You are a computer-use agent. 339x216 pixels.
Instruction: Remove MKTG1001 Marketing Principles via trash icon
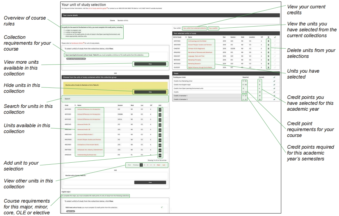[x=268, y=60]
